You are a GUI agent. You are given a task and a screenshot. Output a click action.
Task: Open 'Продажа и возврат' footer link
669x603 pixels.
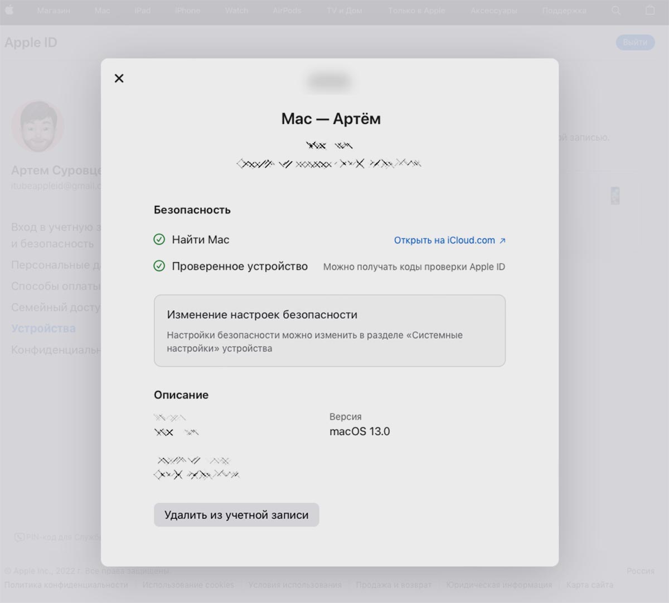(x=394, y=585)
